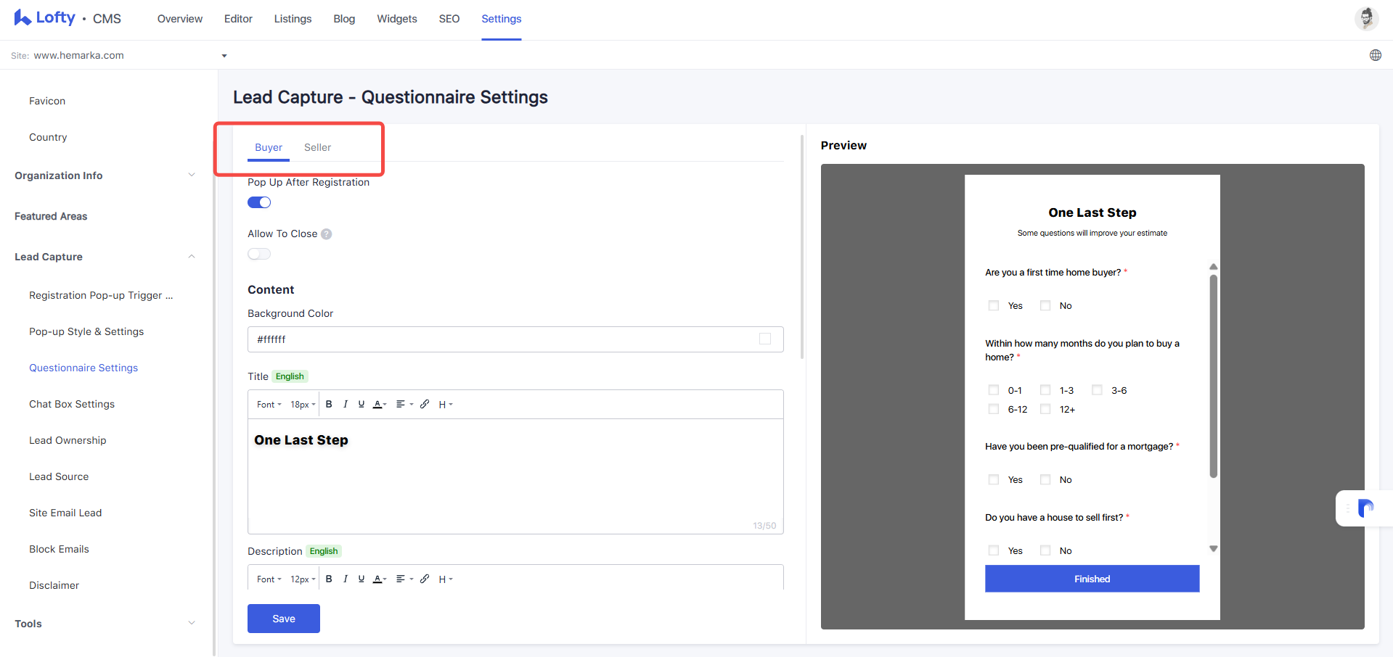Click the globe language icon
This screenshot has width=1393, height=657.
(x=1376, y=55)
